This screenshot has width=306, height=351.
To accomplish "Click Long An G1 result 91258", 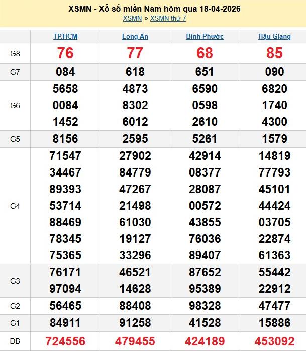I will pos(135,322).
